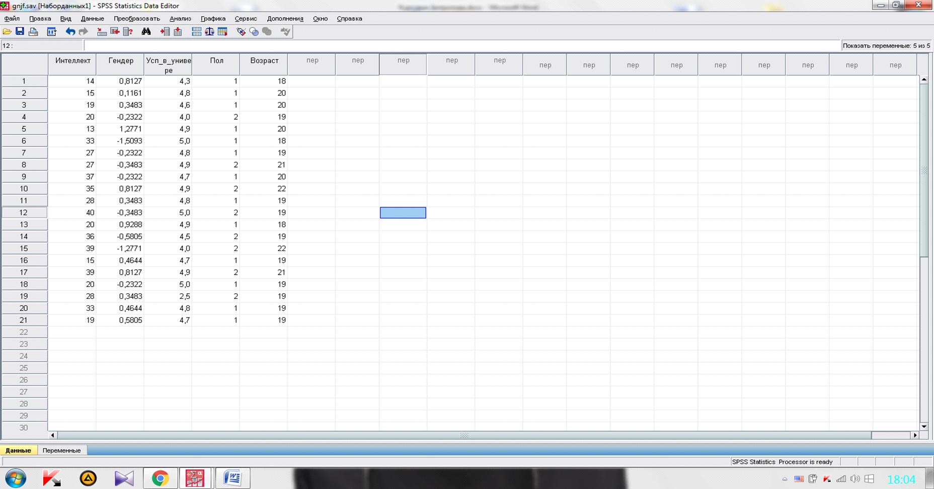Screen dimensions: 934x489
Task: Click the Insert Variable toolbar icon
Action: coord(178,32)
